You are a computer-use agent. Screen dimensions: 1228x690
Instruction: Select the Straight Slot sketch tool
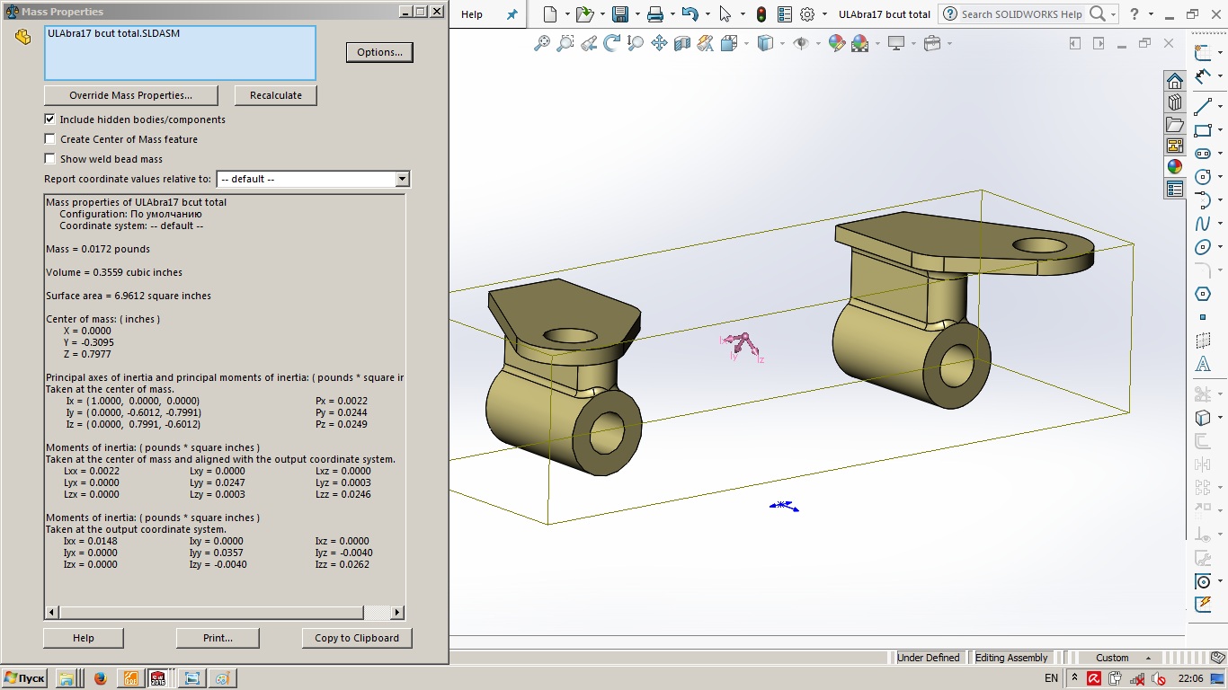[x=1203, y=154]
